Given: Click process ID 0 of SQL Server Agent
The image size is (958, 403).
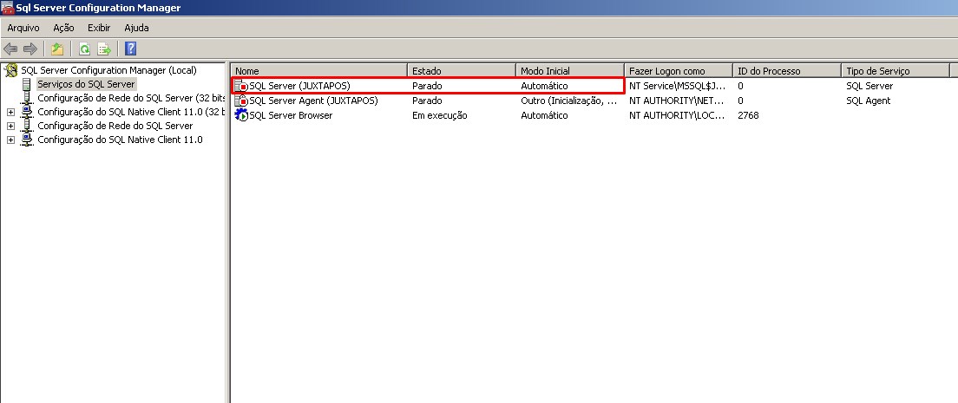Looking at the screenshot, I should (740, 101).
